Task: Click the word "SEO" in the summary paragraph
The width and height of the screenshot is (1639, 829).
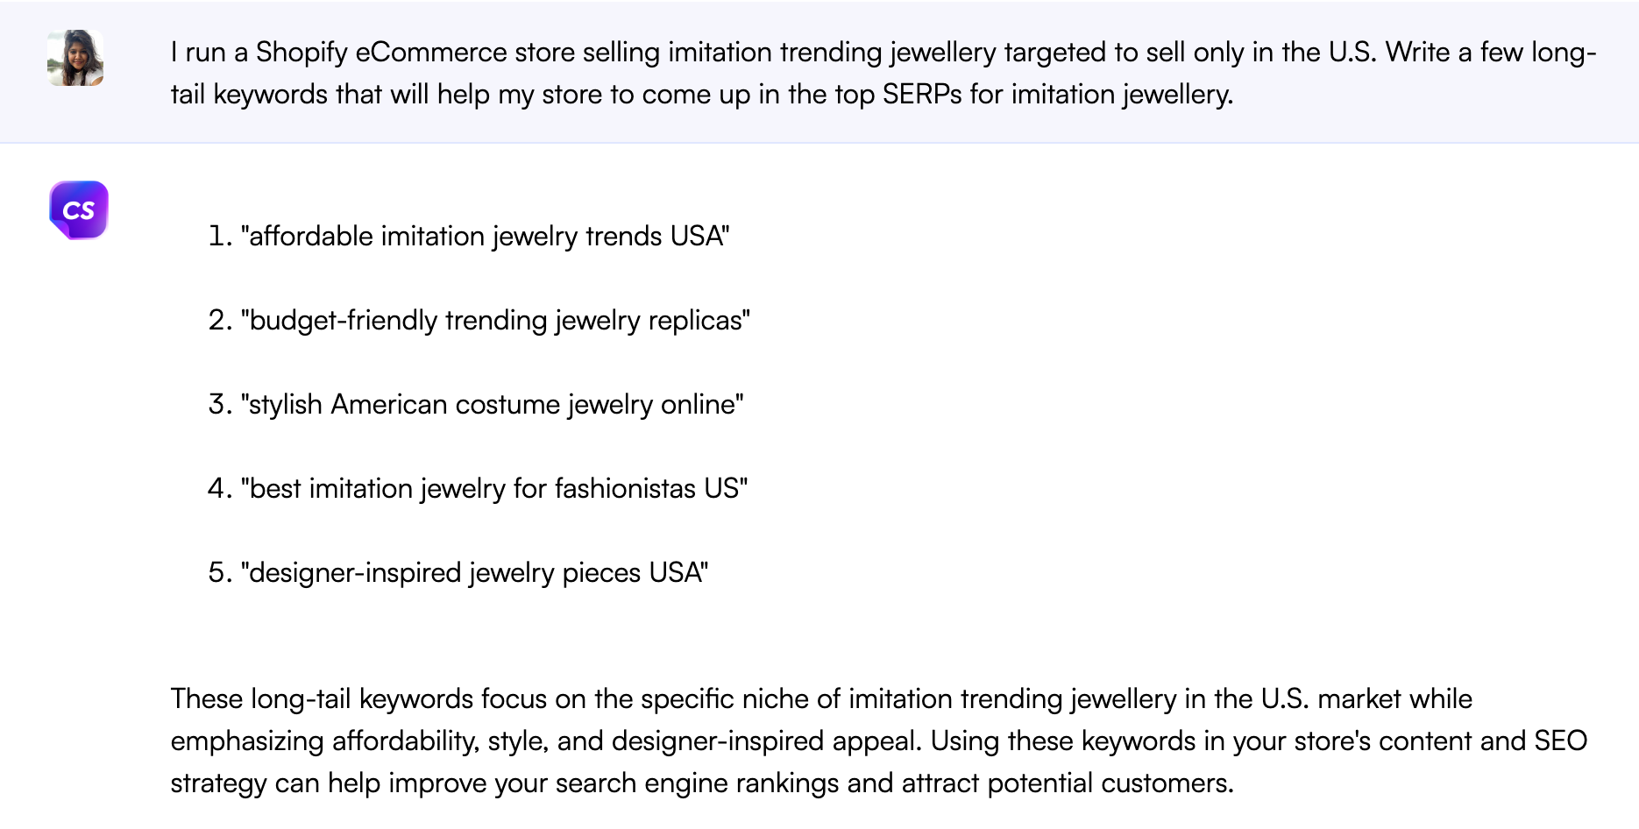Action: click(x=1560, y=741)
